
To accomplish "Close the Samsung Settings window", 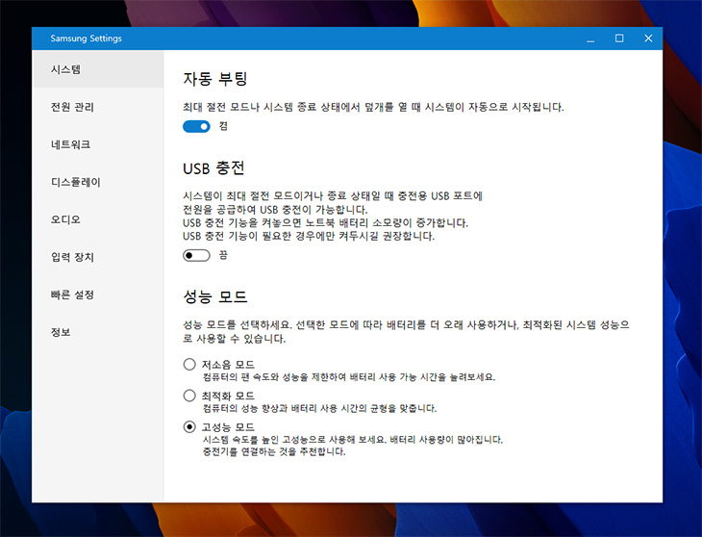I will [648, 38].
